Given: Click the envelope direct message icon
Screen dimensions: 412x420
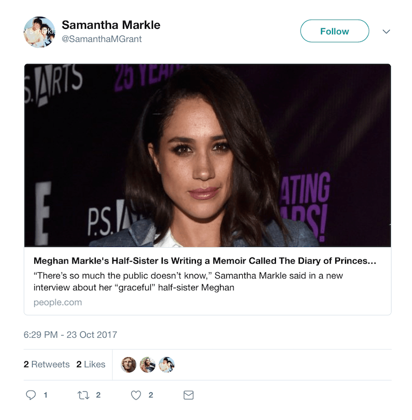Looking at the screenshot, I should coord(188,395).
